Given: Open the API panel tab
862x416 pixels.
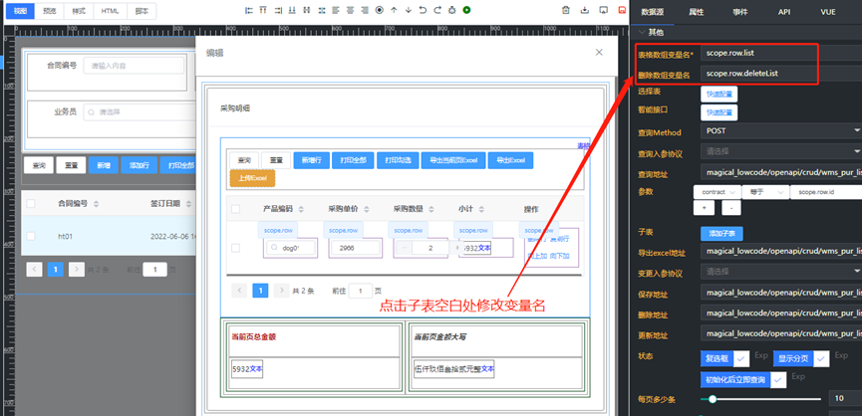Looking at the screenshot, I should (x=784, y=12).
